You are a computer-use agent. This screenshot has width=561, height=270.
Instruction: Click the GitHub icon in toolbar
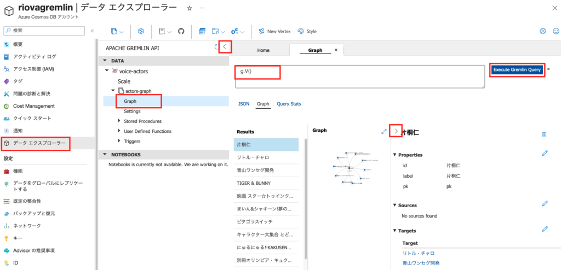tap(181, 31)
